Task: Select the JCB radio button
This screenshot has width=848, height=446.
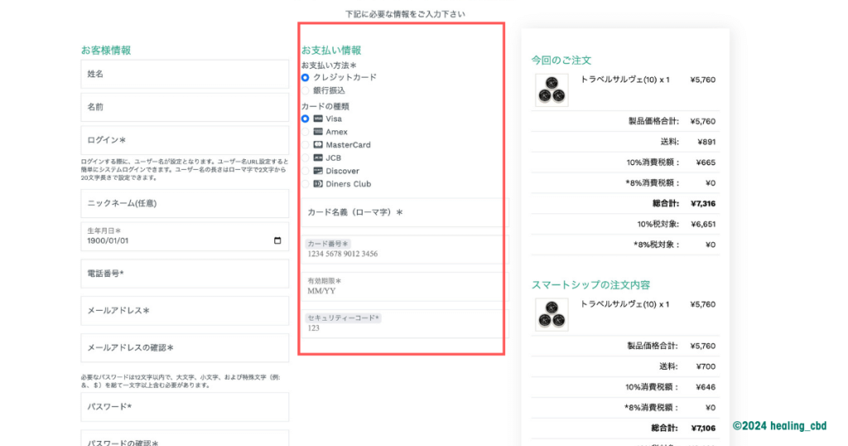Action: click(306, 158)
